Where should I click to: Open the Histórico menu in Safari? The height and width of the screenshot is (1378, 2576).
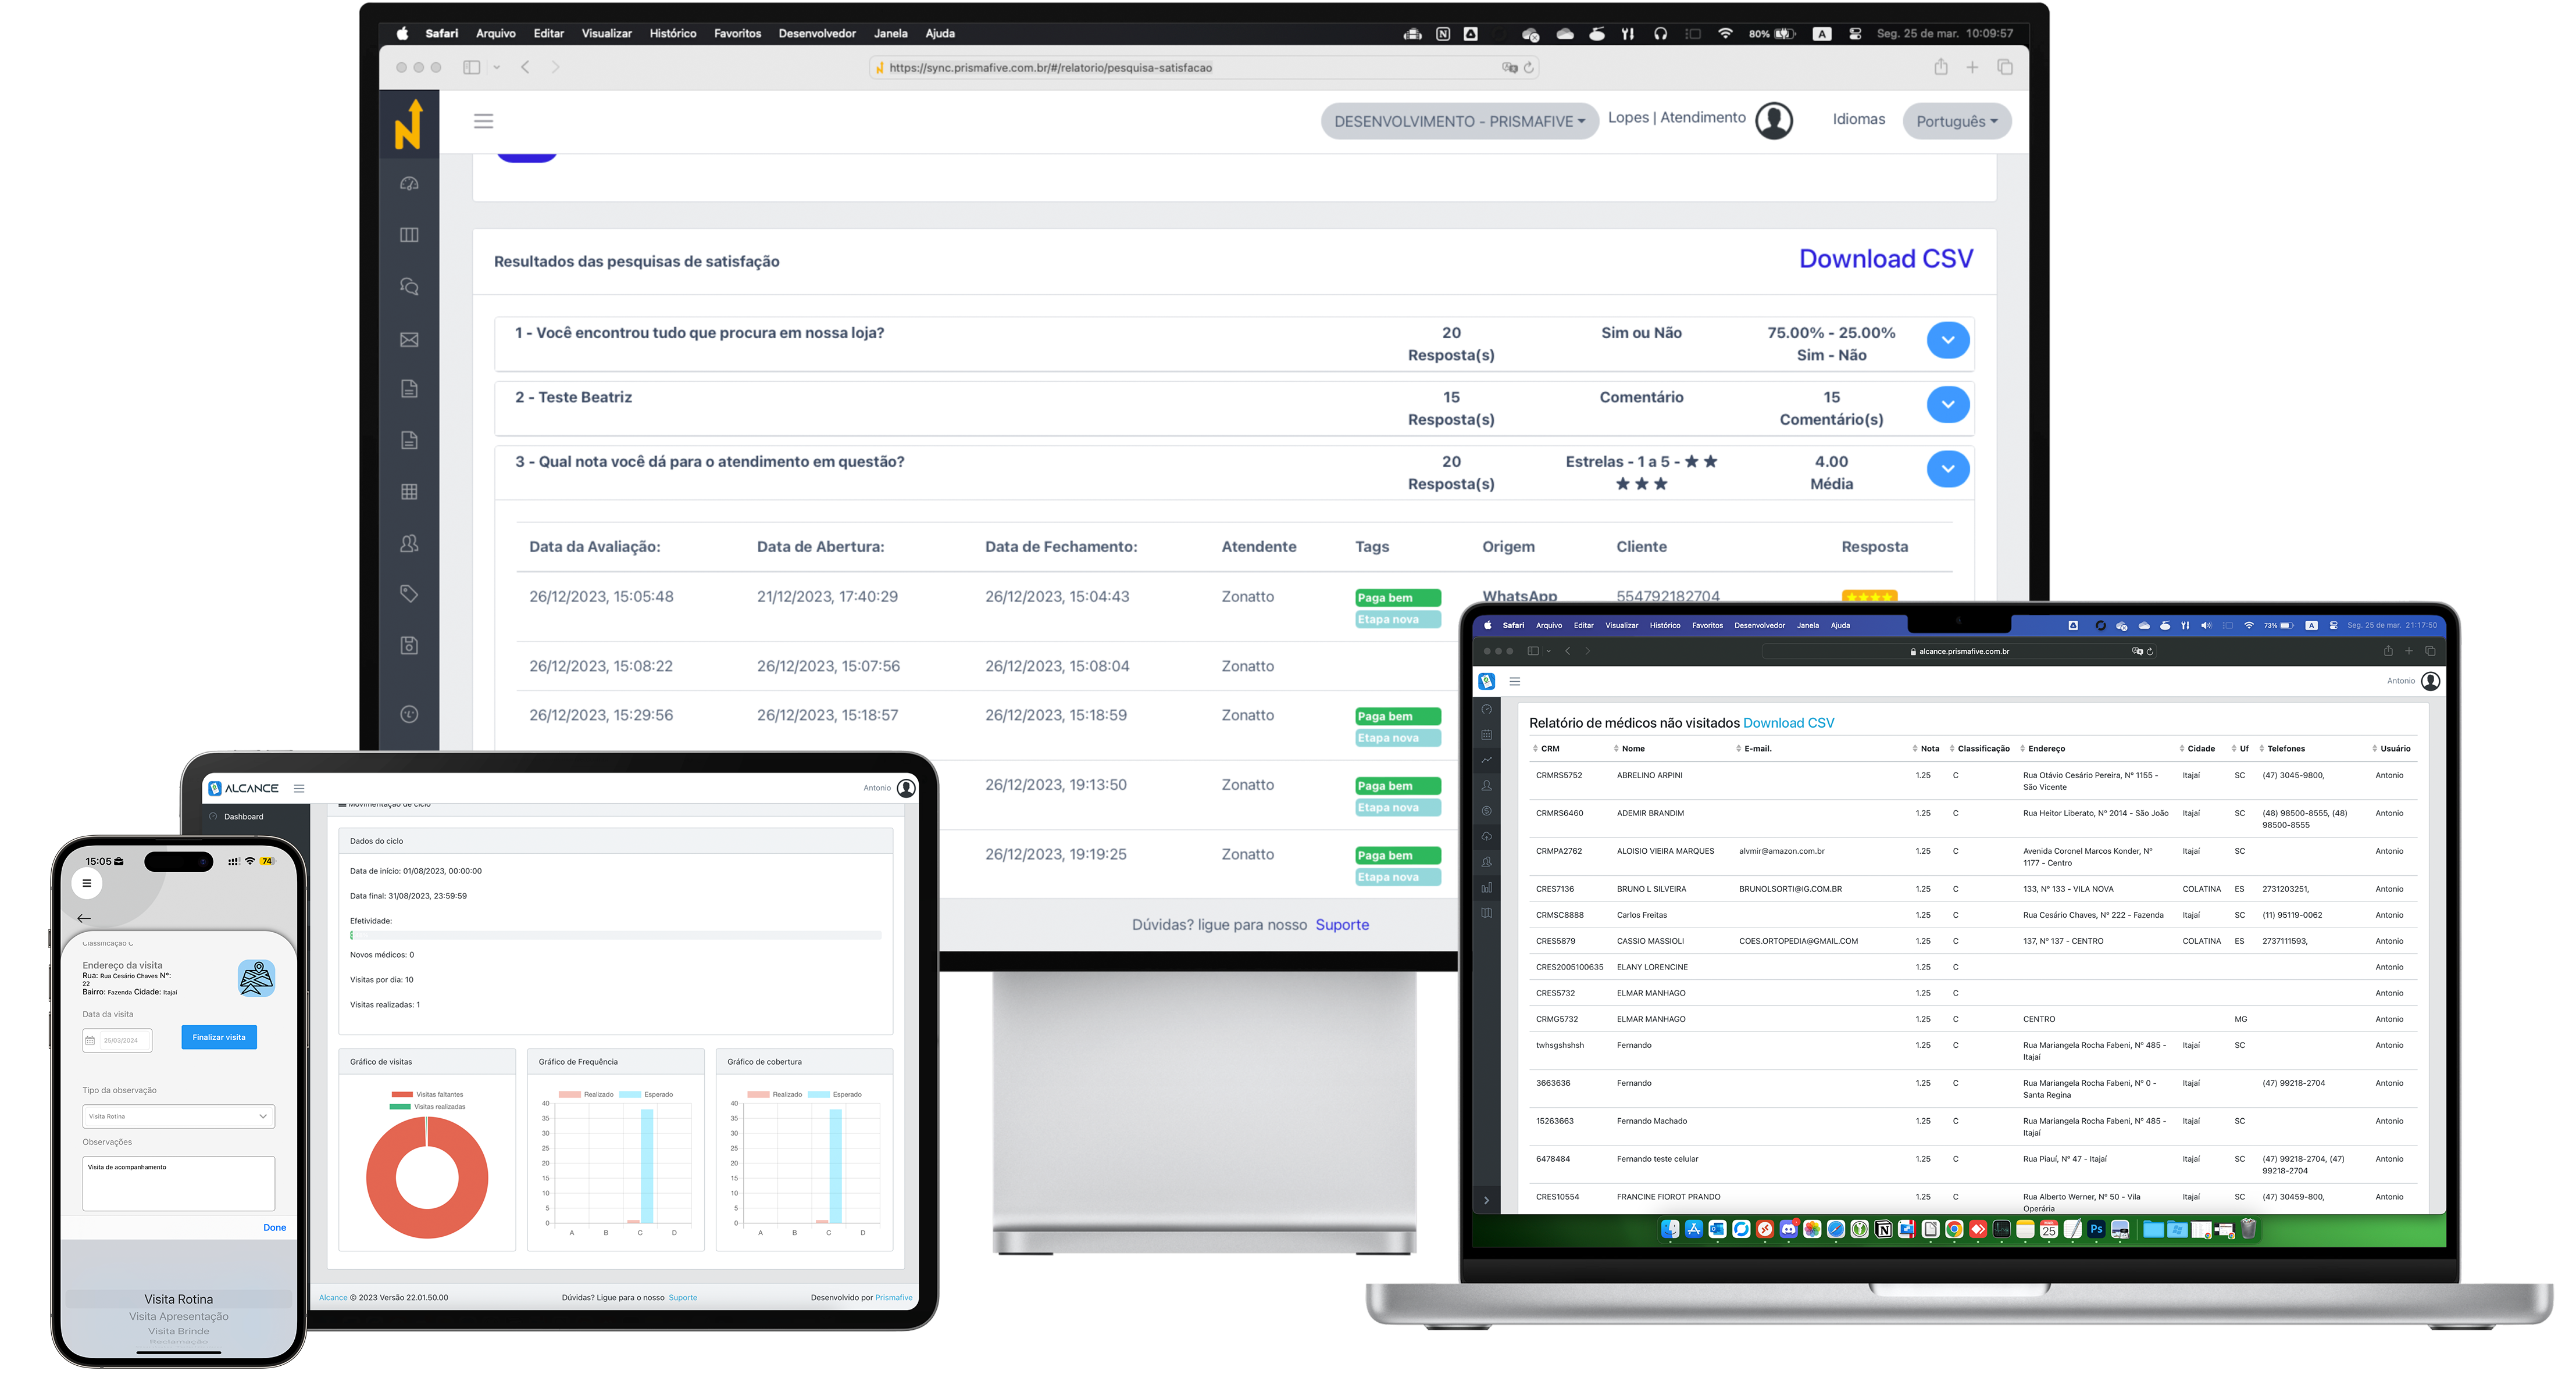(672, 33)
